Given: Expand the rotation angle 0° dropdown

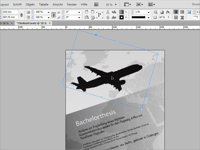Looking at the screenshot, I should (x=79, y=12).
